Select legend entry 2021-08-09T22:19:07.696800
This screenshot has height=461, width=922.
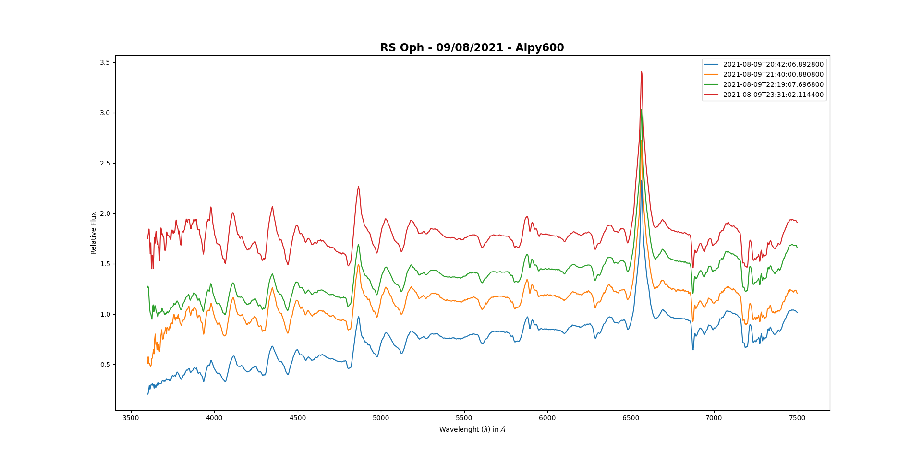[x=773, y=85]
